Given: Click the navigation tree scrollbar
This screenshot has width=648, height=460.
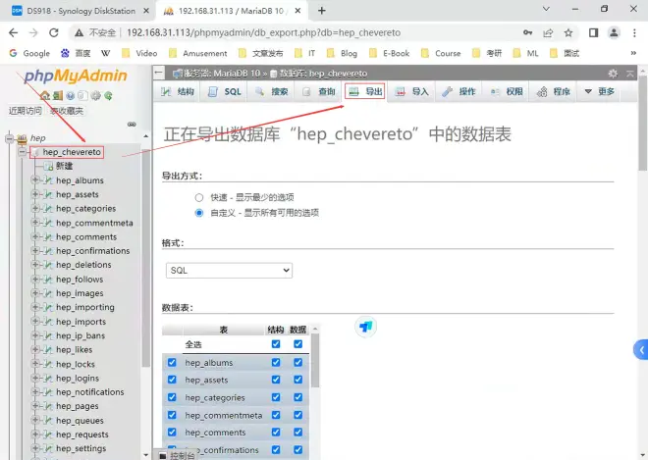Looking at the screenshot, I should 145,258.
